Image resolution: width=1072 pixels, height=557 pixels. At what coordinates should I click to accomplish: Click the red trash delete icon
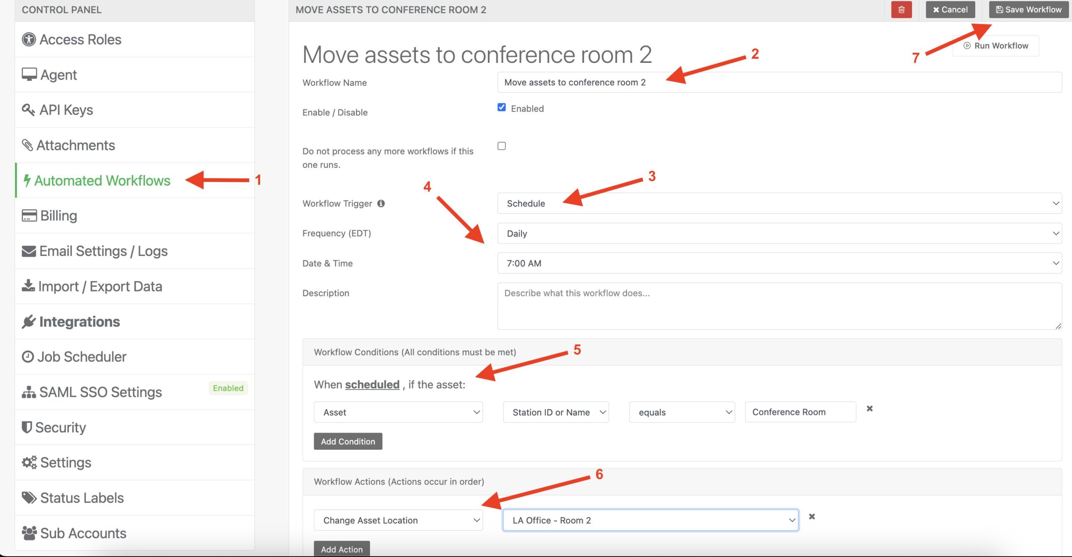point(901,10)
